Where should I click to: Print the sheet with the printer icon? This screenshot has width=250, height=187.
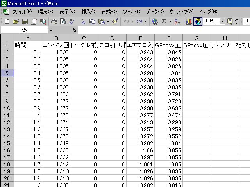(x=54, y=21)
